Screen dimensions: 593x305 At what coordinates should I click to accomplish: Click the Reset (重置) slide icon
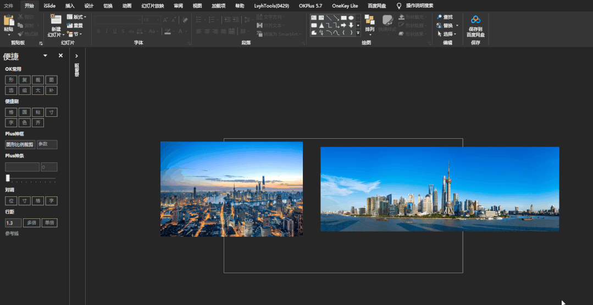click(70, 25)
